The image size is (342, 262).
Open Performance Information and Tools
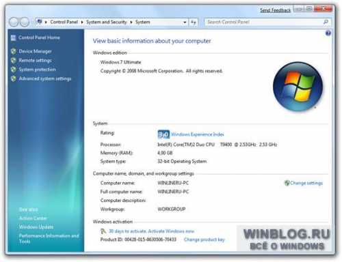49,238
